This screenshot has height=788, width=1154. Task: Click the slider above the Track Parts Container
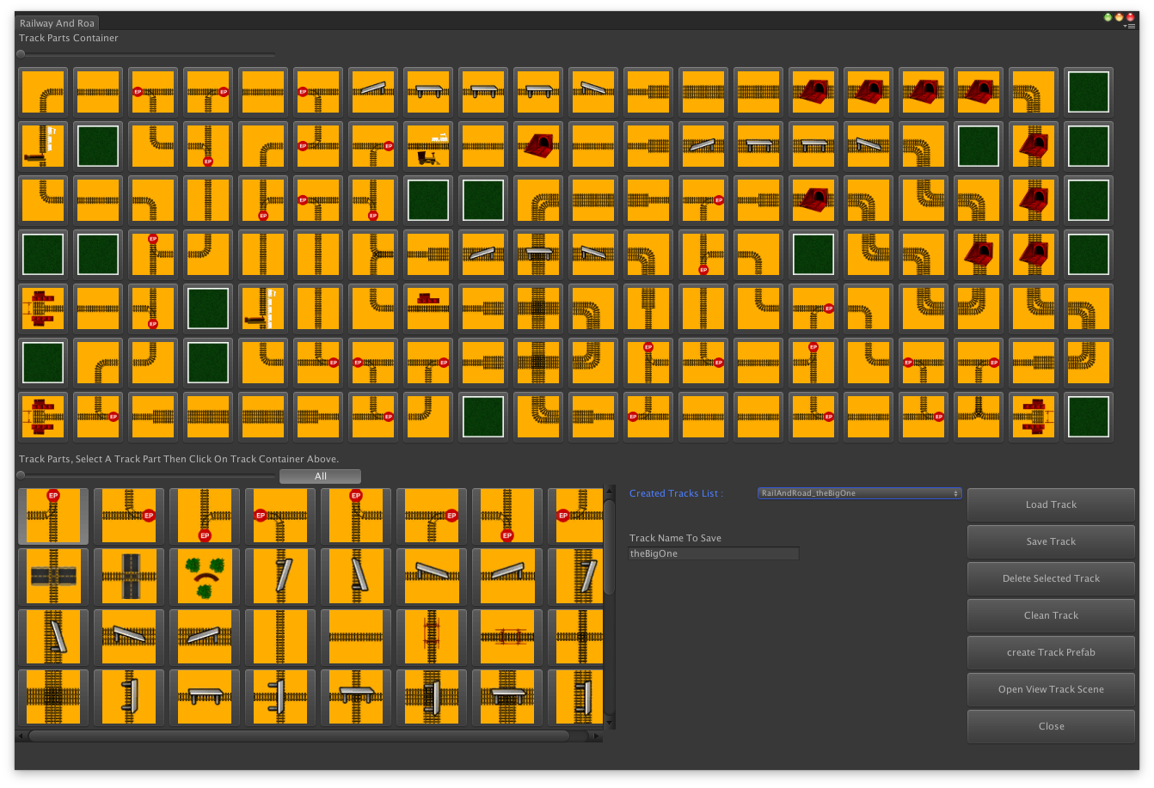[x=20, y=53]
